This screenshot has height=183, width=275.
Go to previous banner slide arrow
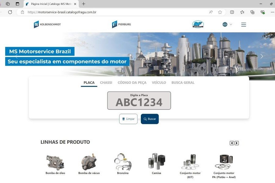16,56
